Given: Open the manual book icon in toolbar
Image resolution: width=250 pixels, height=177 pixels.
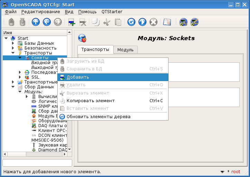Looking at the screenshot, I should (x=167, y=22).
